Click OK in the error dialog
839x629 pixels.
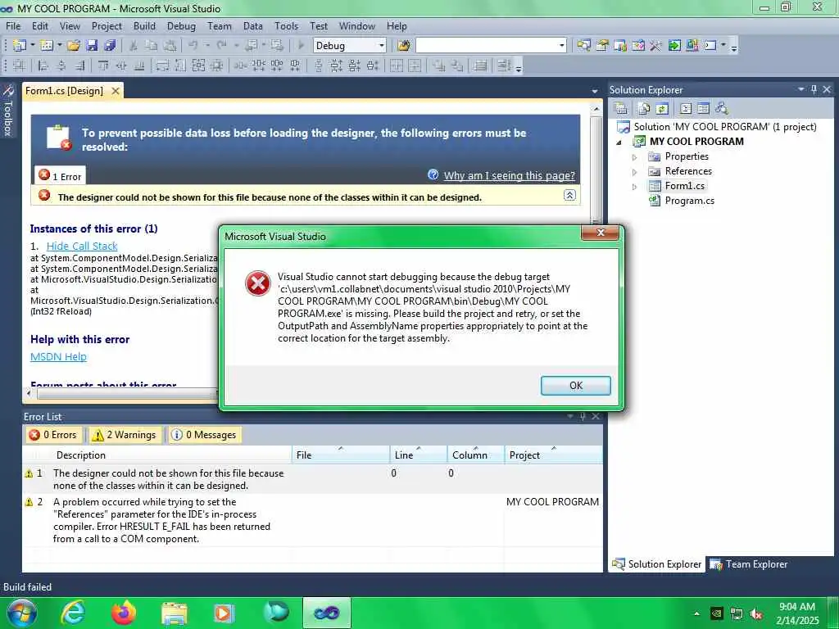point(576,385)
